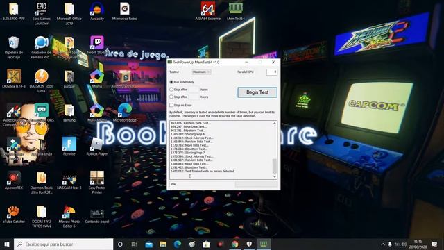This screenshot has width=444, height=250.
Task: Open Edge from the taskbar
Action: click(178, 244)
